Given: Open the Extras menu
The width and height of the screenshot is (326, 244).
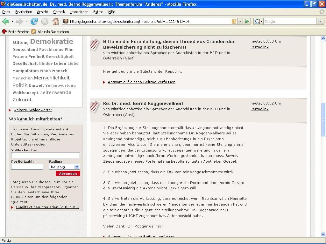Looking at the screenshot, I should tap(98, 12).
